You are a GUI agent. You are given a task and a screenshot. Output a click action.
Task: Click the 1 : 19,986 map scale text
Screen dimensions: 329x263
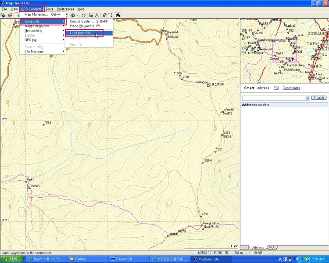click(x=257, y=253)
